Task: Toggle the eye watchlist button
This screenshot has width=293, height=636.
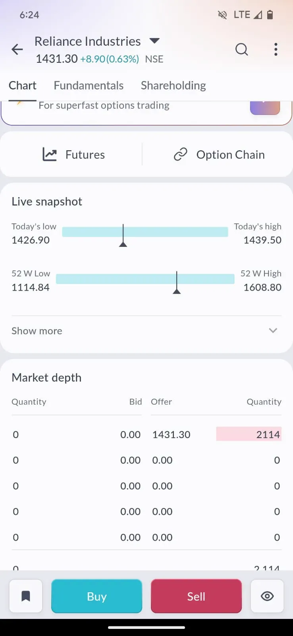Action: click(267, 596)
